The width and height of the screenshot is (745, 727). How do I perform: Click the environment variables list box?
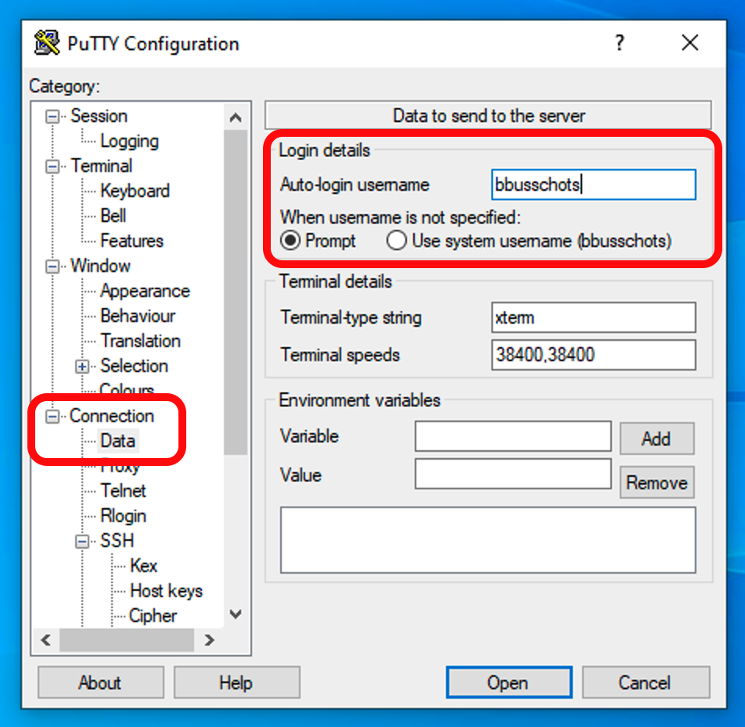pyautogui.click(x=488, y=540)
